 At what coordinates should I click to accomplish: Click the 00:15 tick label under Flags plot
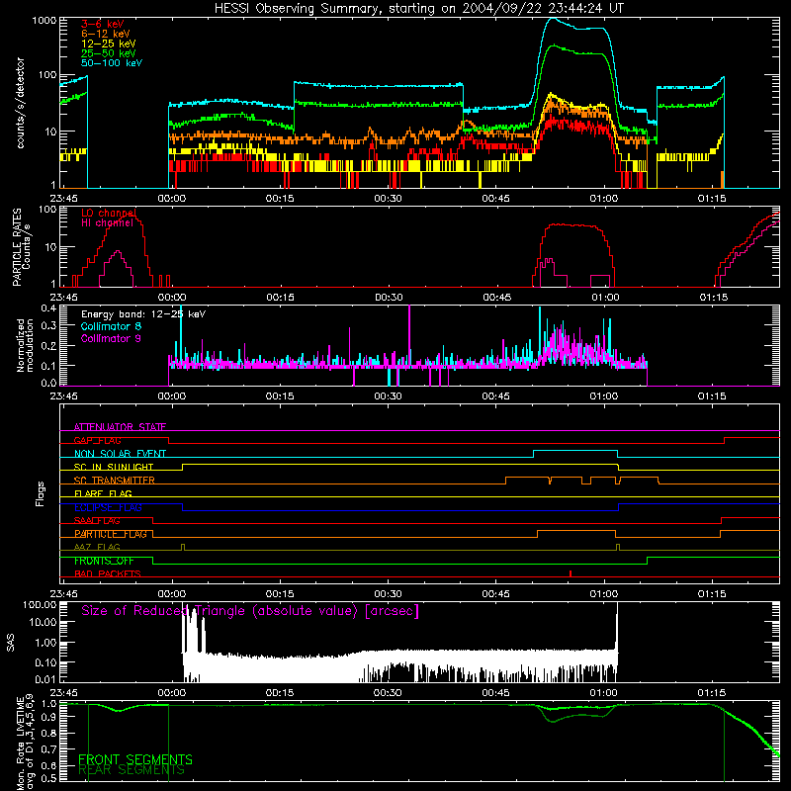coord(280,594)
